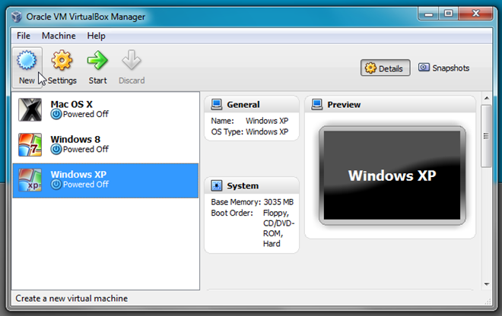This screenshot has height=316, width=502.
Task: Open the File menu
Action: (x=24, y=36)
